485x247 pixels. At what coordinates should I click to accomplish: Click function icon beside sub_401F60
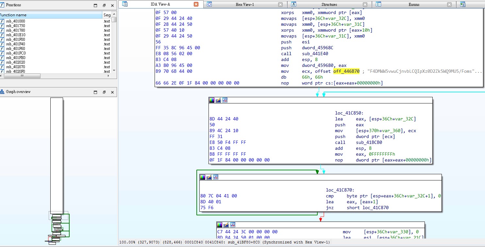pos(2,49)
